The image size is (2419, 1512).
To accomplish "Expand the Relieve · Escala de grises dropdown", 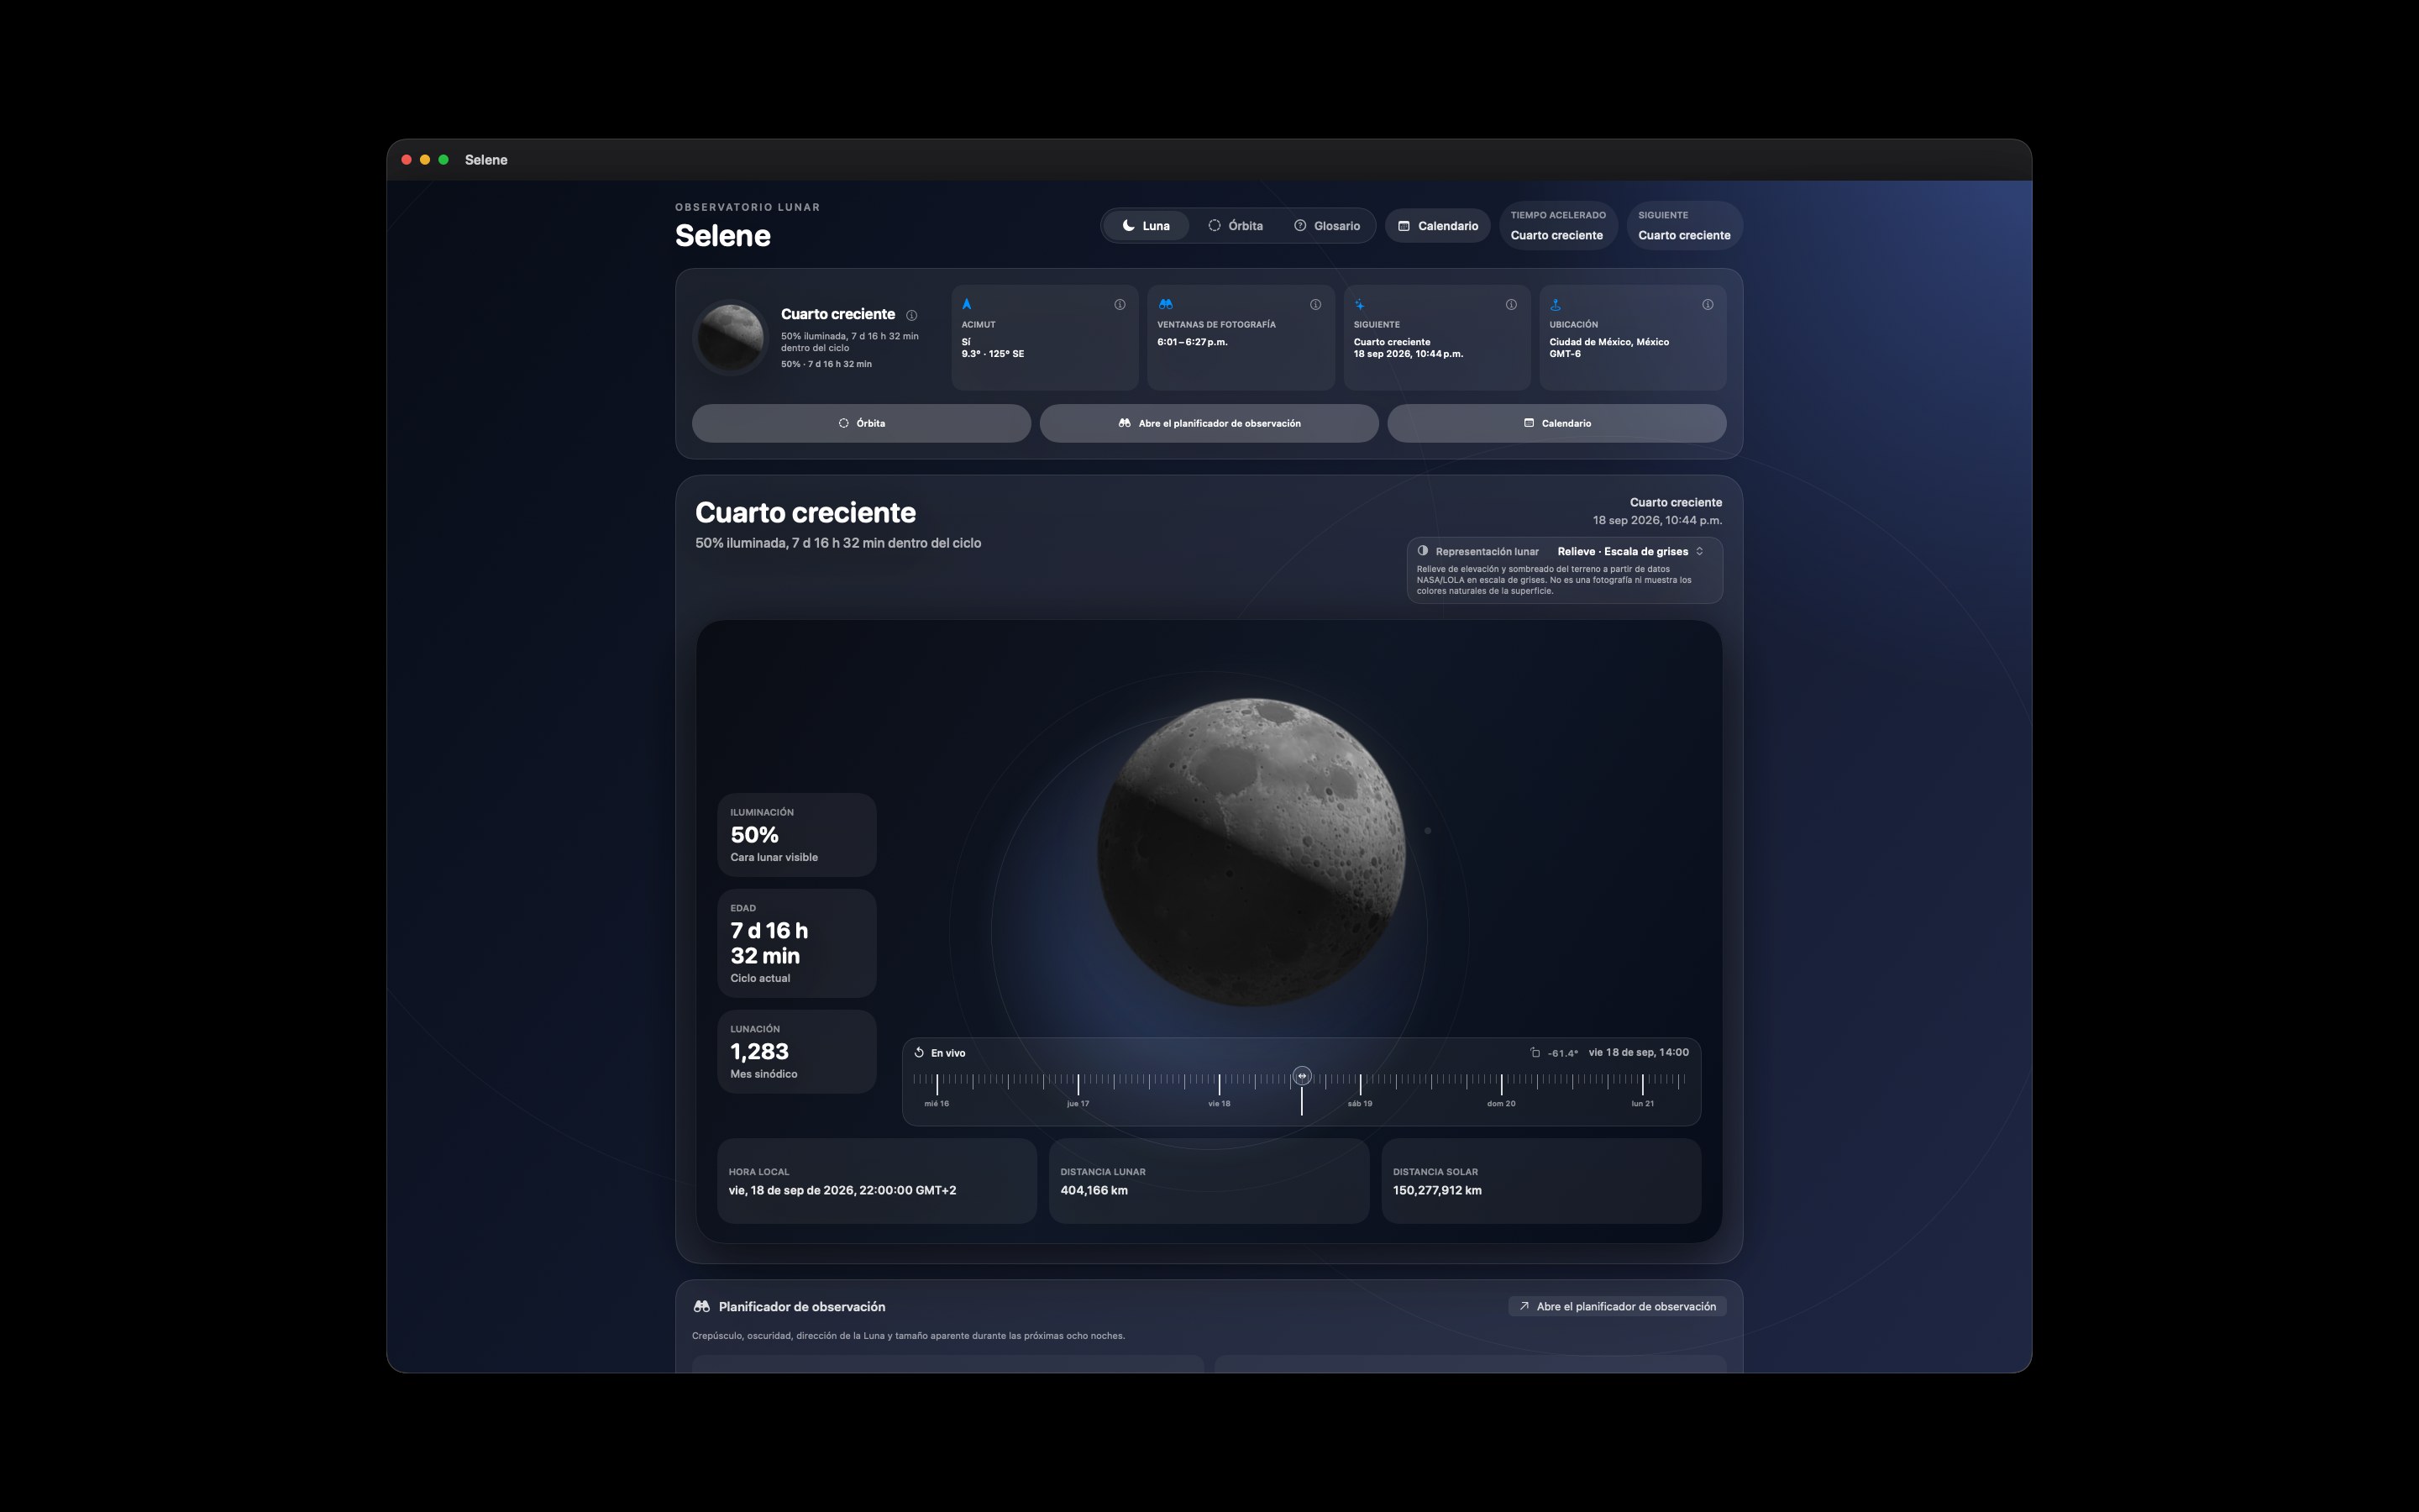I will click(1630, 551).
